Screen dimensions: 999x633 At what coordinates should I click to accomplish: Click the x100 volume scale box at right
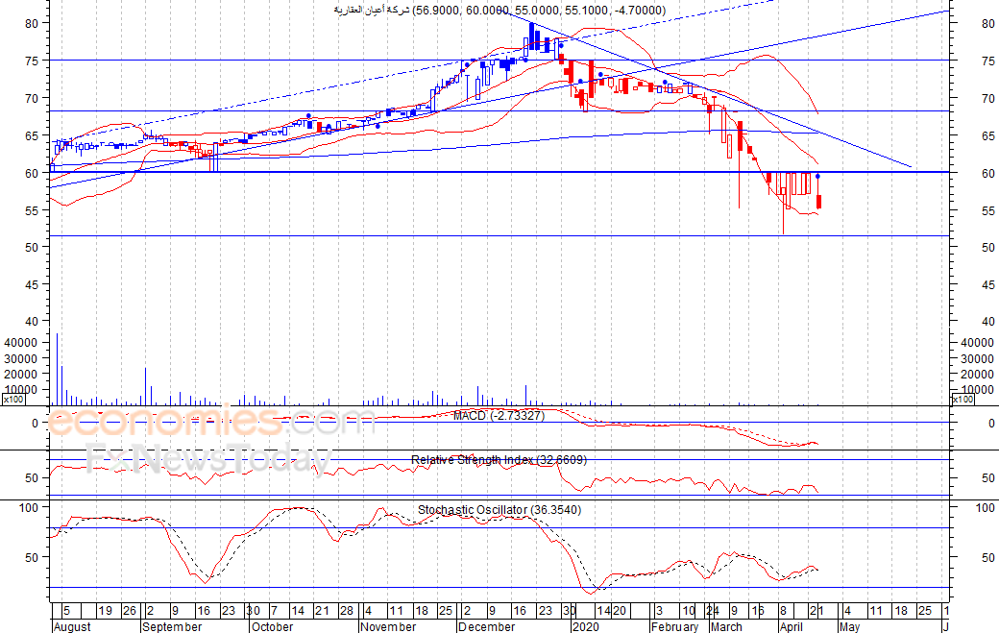point(962,400)
